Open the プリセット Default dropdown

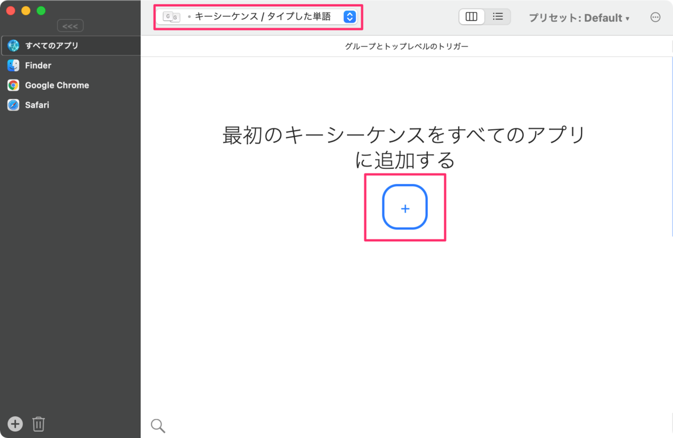[x=578, y=17]
